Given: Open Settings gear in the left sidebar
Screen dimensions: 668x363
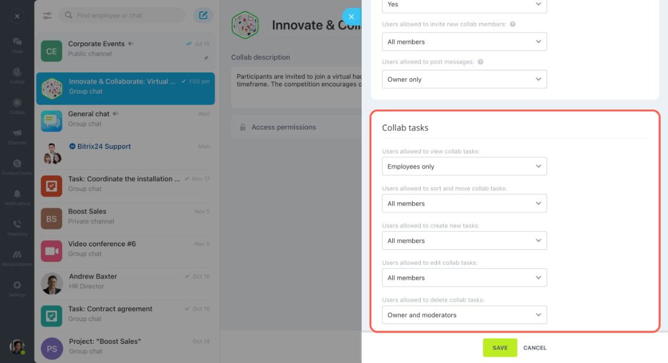Looking at the screenshot, I should coord(17,288).
